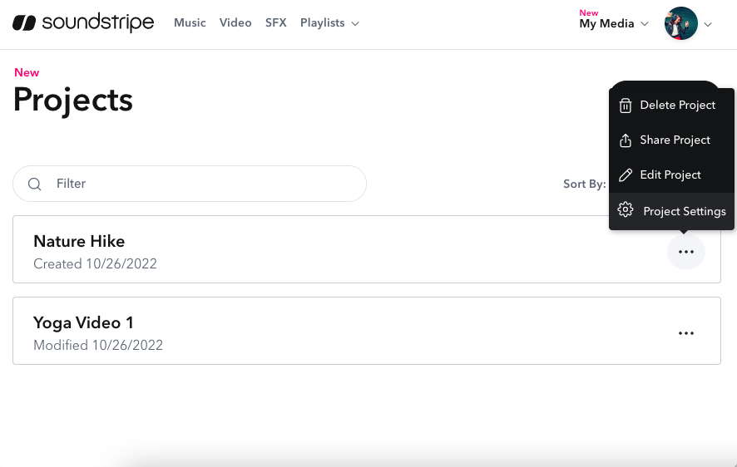Expand the account menu chevron beside avatar
Viewport: 737px width, 467px height.
[x=709, y=24]
